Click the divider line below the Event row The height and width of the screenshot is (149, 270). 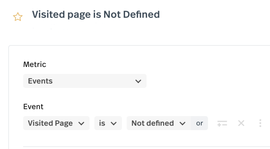coord(146,147)
